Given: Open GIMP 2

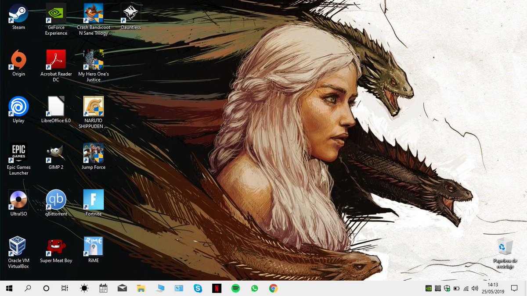Looking at the screenshot, I should click(55, 153).
